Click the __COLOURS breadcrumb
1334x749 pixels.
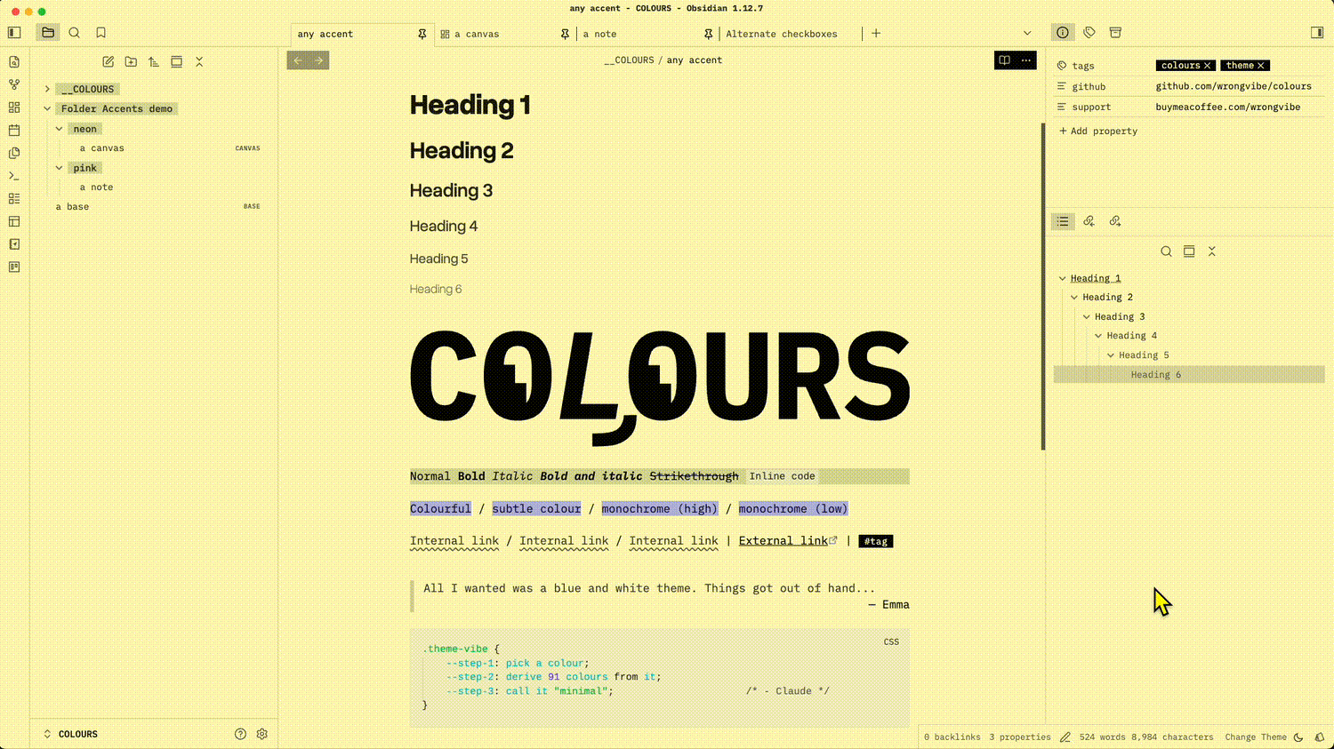(629, 60)
